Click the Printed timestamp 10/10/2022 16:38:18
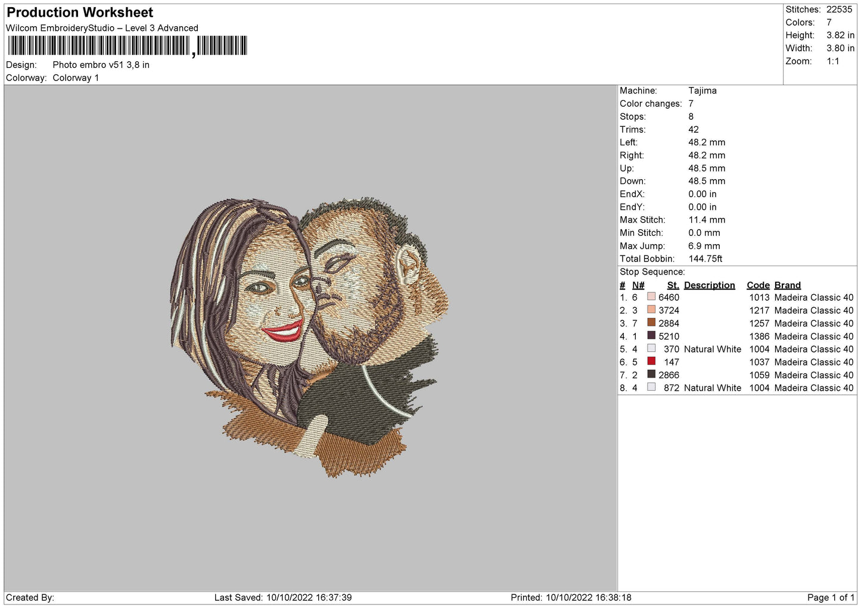Image resolution: width=861 pixels, height=608 pixels. 589,598
